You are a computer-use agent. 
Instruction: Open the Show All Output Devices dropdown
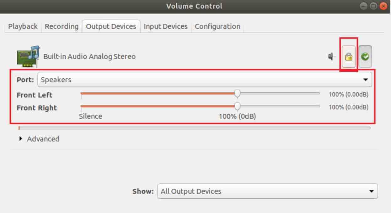tap(267, 191)
